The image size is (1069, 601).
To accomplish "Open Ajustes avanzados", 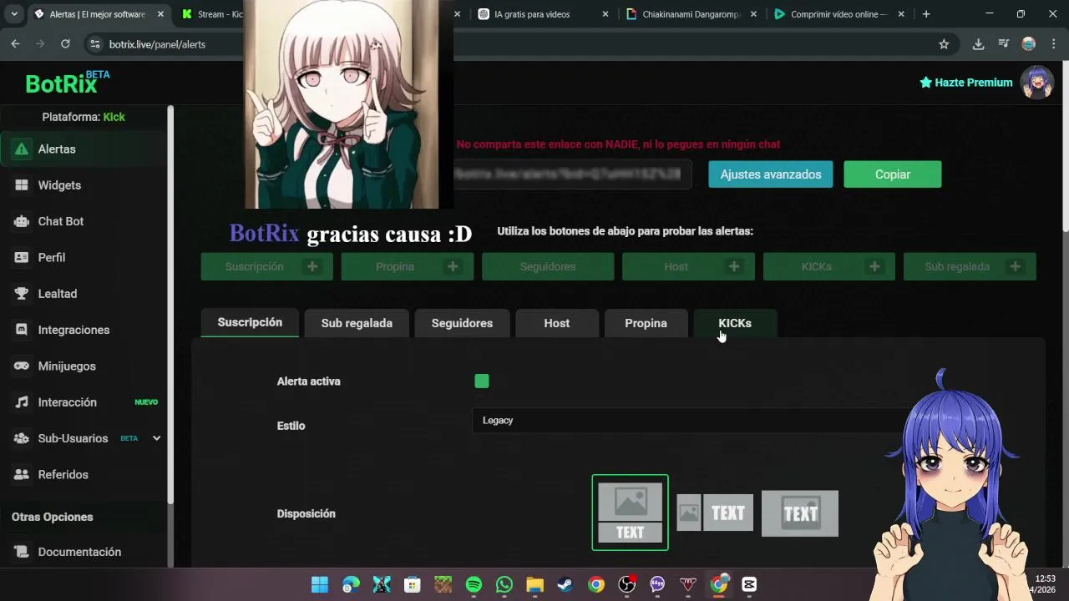I will pos(771,174).
